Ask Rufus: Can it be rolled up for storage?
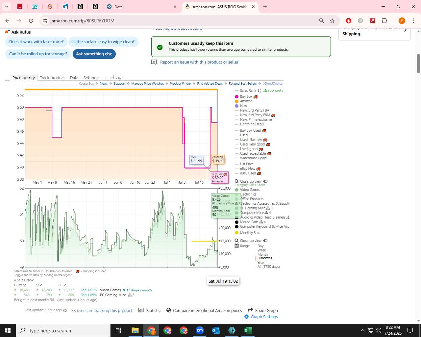This screenshot has height=337, width=421. click(38, 54)
